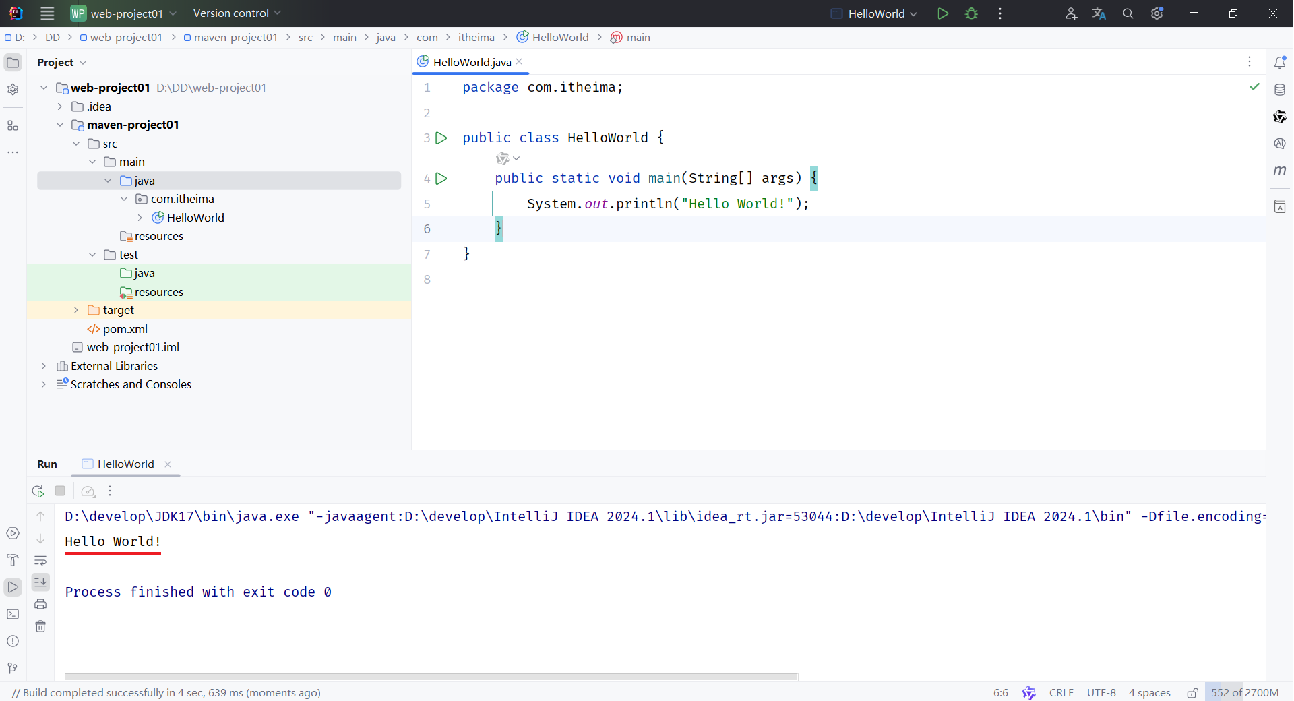Change line ending from CRLF in status bar
Image resolution: width=1294 pixels, height=701 pixels.
pos(1060,693)
